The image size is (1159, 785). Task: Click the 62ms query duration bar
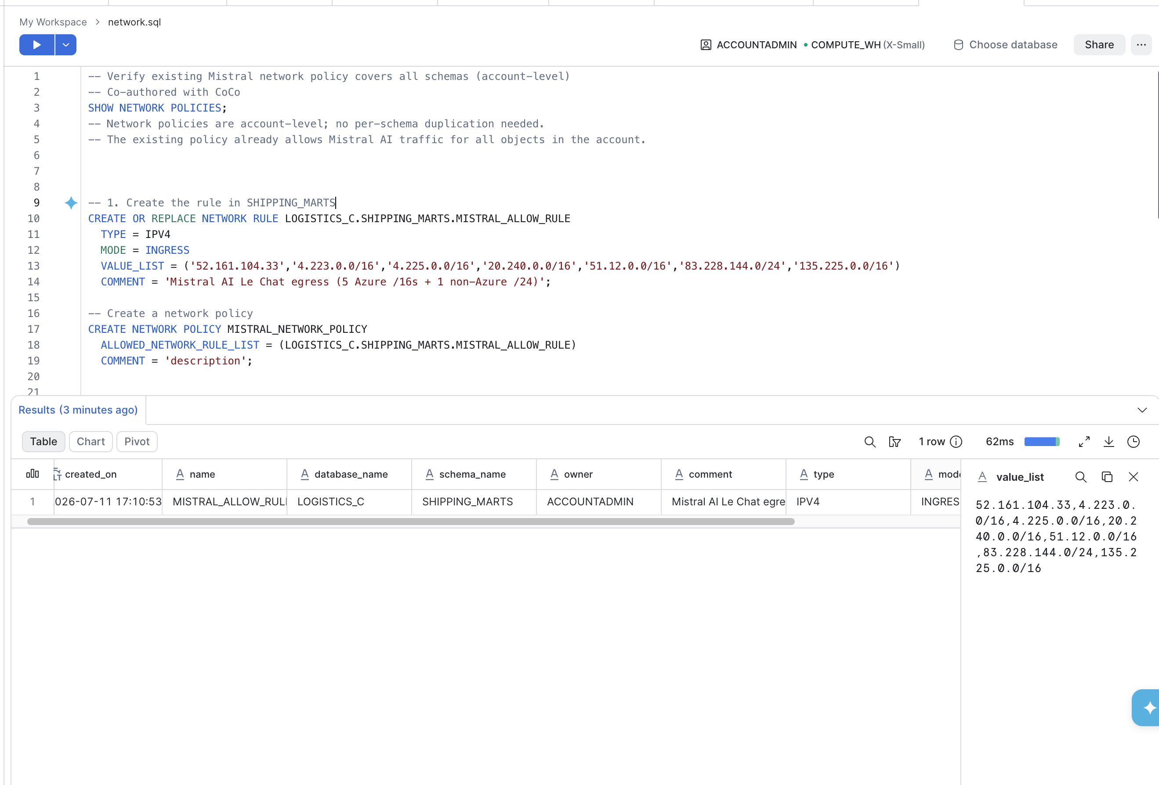1042,442
